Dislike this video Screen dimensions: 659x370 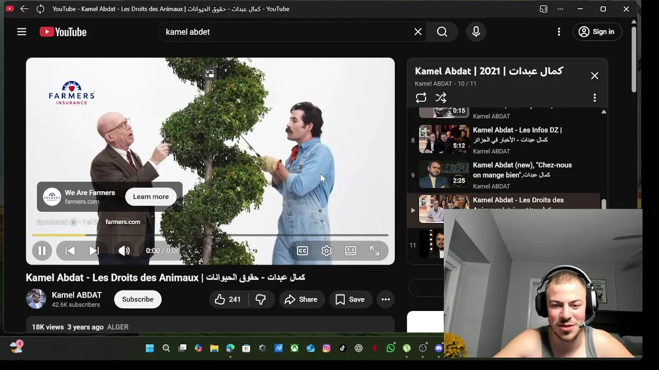tap(261, 300)
